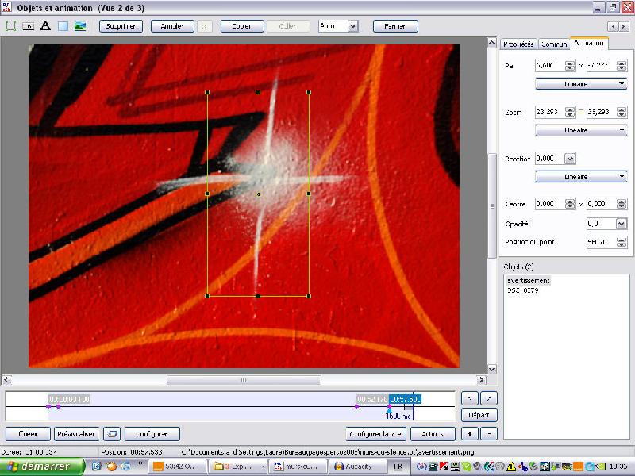This screenshot has height=476, width=635.
Task: Switch to the Commun tab
Action: 553,44
